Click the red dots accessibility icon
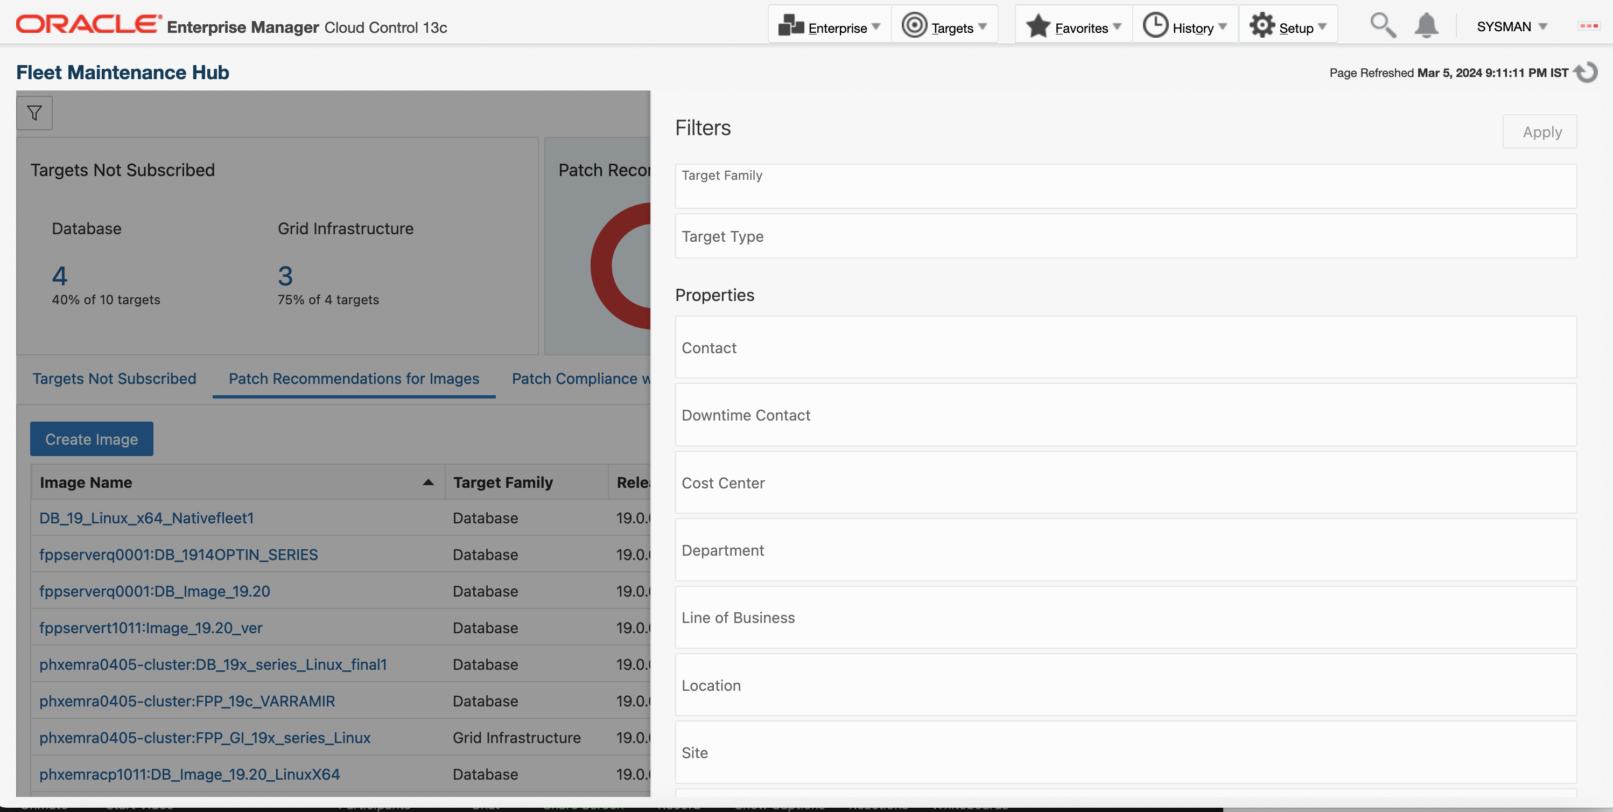This screenshot has height=812, width=1613. 1589,26
